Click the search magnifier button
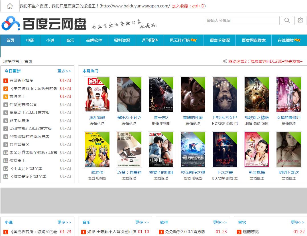 click(287, 20)
